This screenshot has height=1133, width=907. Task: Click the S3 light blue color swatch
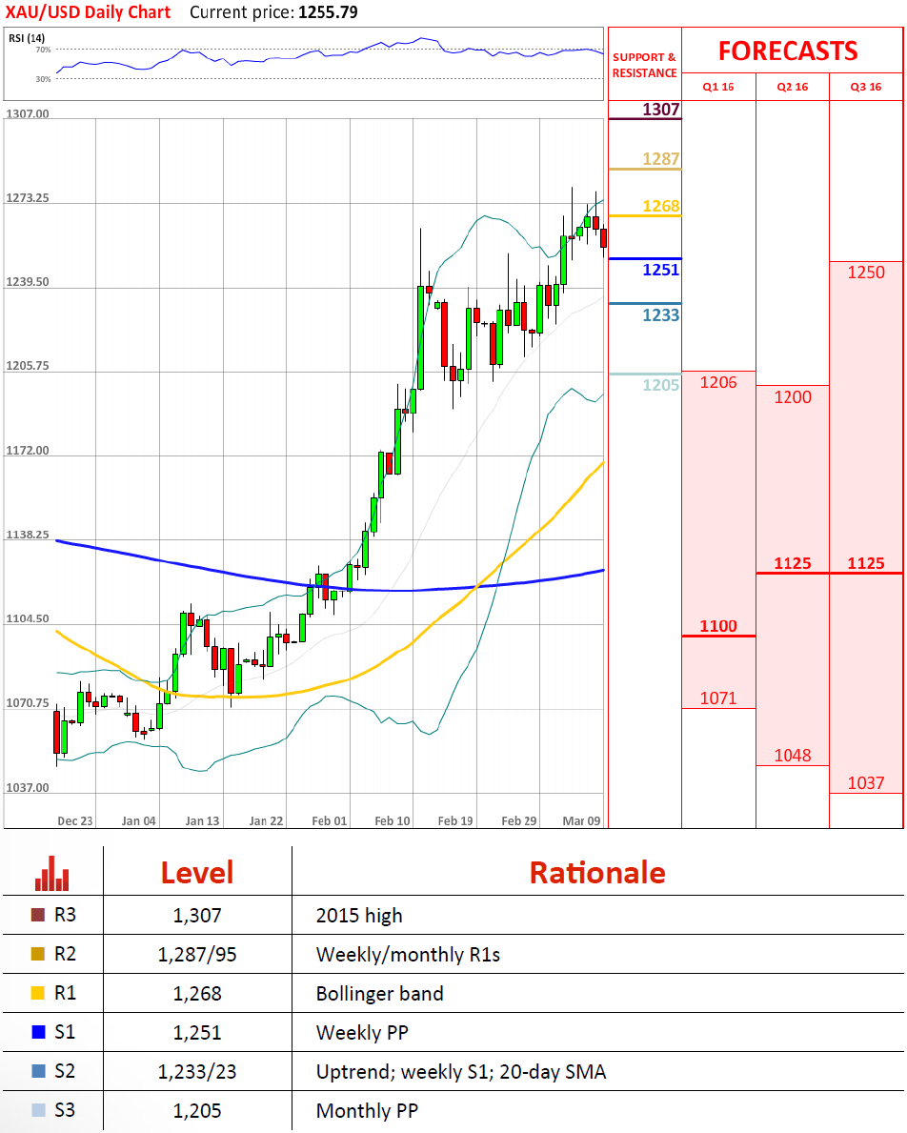[38, 1110]
